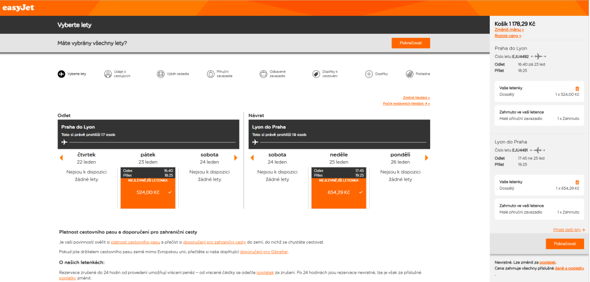Screen dimensions: 590x282
Task: Click the Výběr sedadla seat icon
Action: coord(161,74)
